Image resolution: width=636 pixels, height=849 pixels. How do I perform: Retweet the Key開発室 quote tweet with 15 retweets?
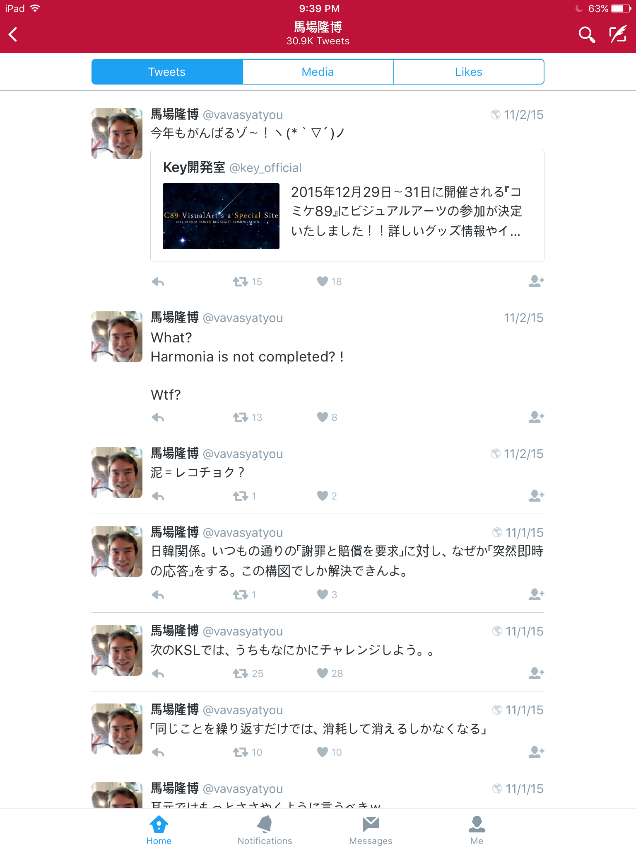(240, 282)
